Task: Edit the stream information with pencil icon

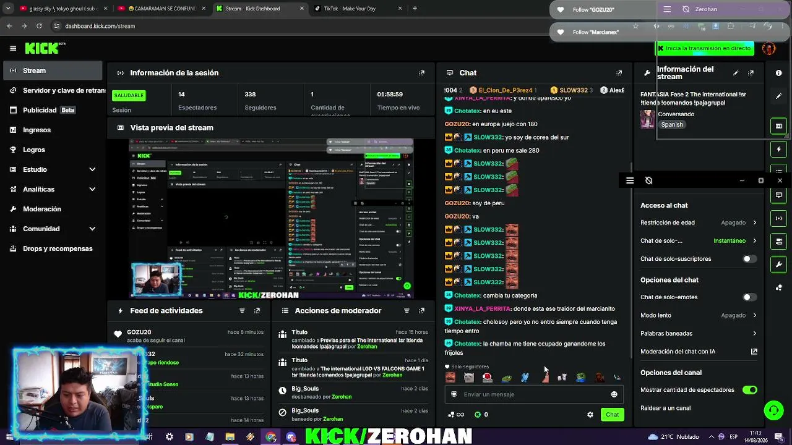Action: pos(736,73)
